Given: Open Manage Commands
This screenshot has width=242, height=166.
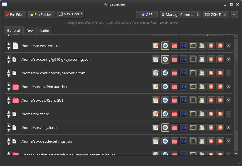Looking at the screenshot, I should click(x=181, y=14).
